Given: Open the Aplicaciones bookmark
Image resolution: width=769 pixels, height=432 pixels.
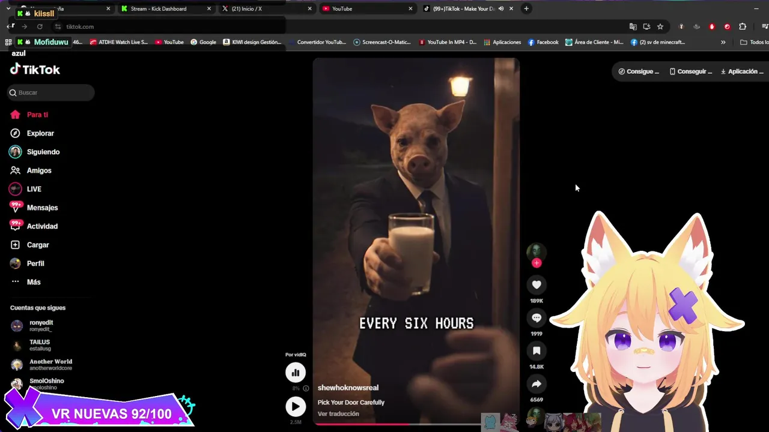Looking at the screenshot, I should point(502,43).
